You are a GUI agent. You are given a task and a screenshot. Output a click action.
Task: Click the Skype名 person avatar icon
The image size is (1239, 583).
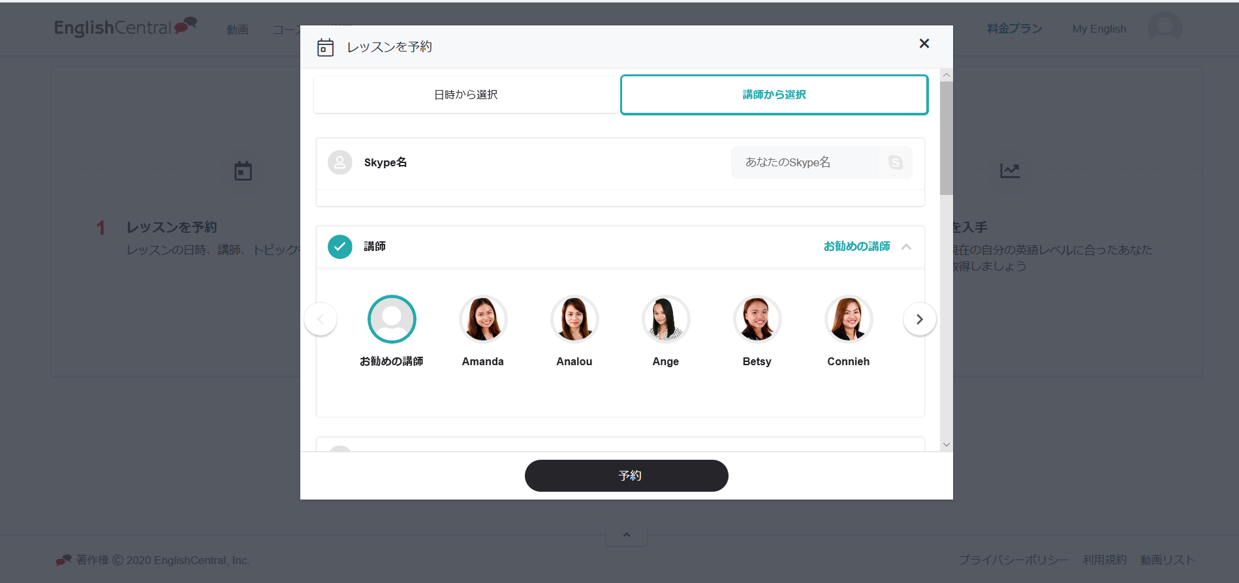[339, 162]
